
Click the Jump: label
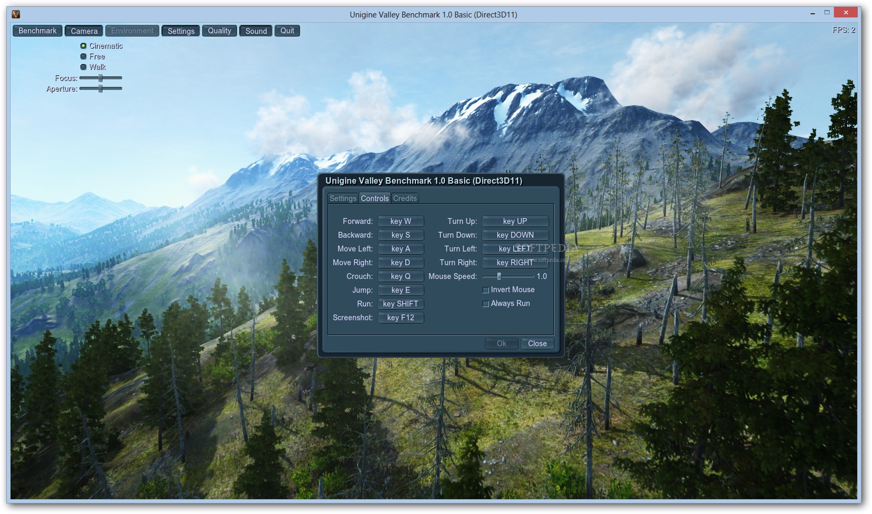tap(362, 290)
